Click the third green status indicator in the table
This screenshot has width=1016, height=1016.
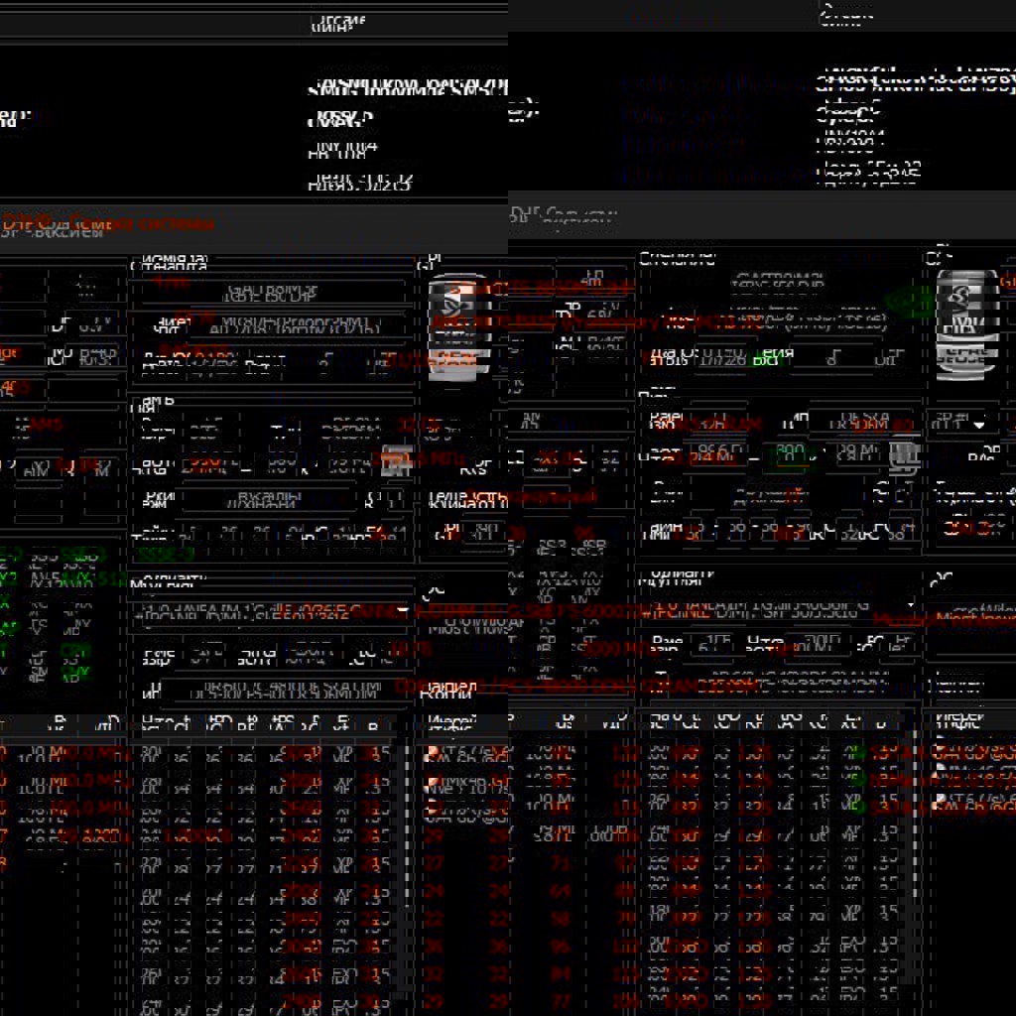856,806
